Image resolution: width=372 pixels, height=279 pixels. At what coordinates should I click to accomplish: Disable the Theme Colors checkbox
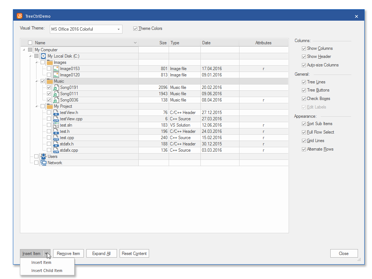point(135,28)
